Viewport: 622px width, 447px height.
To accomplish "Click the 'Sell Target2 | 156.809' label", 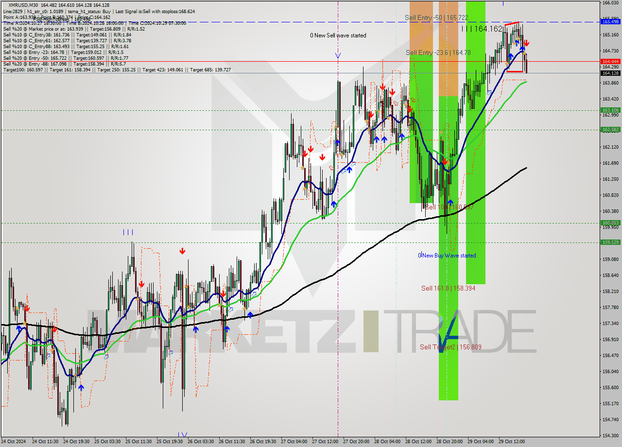I will click(x=450, y=347).
